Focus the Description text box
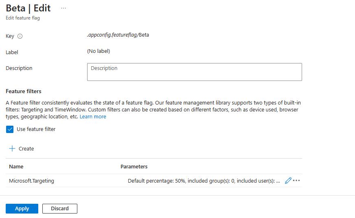 [x=194, y=72]
